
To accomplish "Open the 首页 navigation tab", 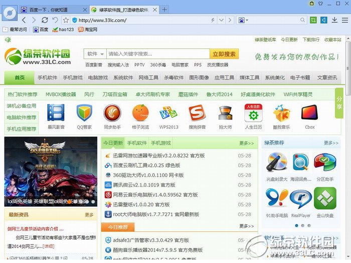I will click(20, 77).
